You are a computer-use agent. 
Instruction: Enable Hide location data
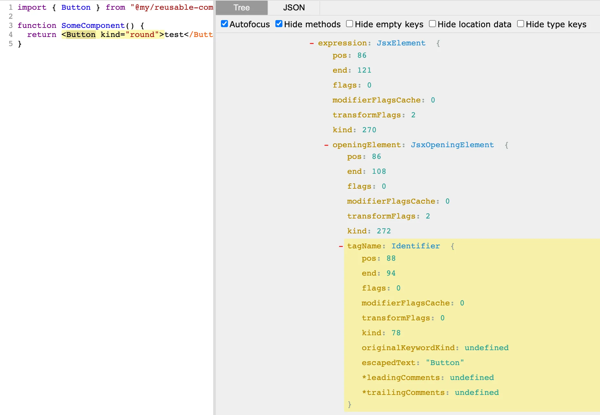click(x=432, y=23)
